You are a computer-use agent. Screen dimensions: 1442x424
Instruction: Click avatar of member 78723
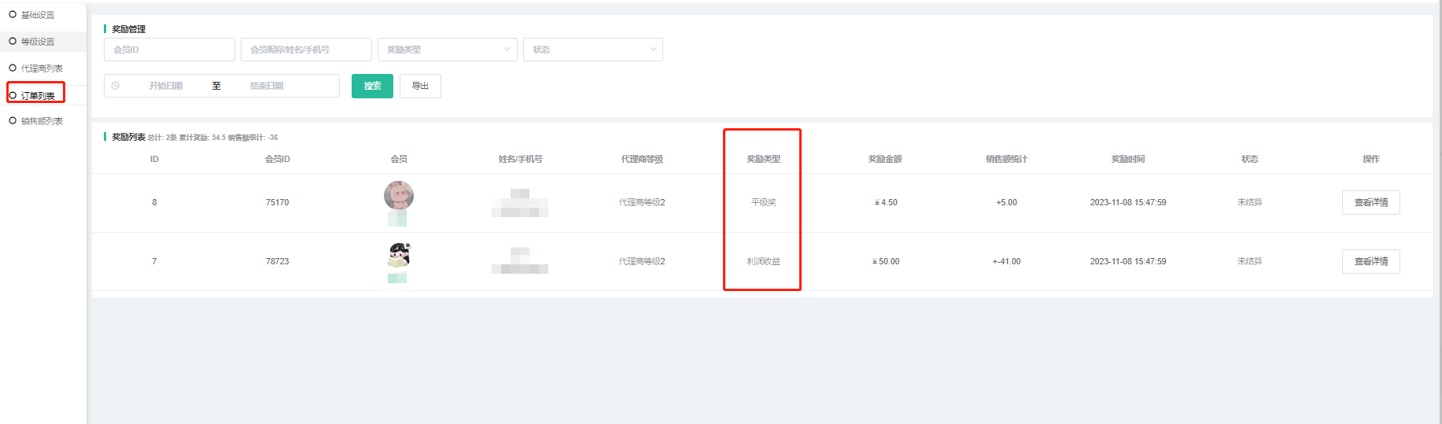point(399,254)
